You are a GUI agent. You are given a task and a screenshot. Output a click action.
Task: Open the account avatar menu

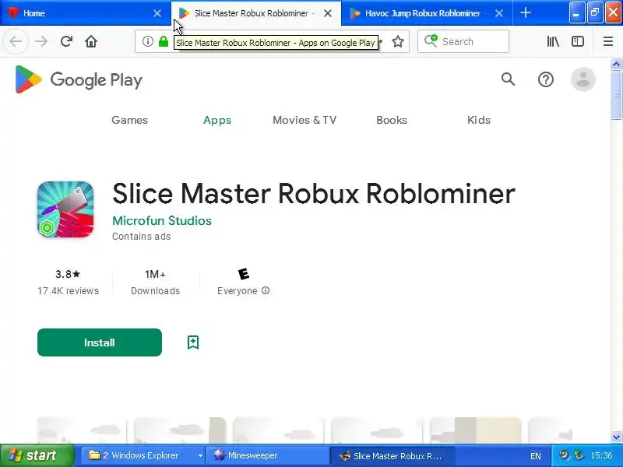point(583,79)
